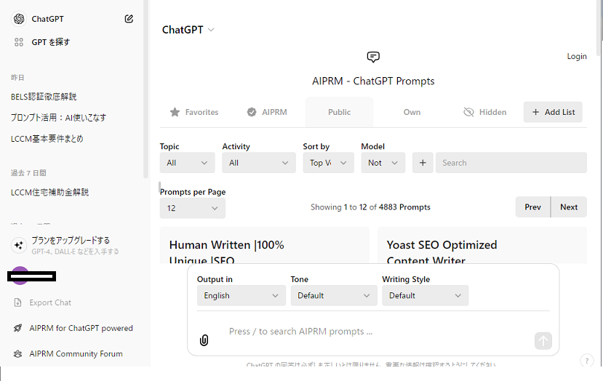Switch to the Own tab
Image resolution: width=603 pixels, height=381 pixels.
(412, 112)
